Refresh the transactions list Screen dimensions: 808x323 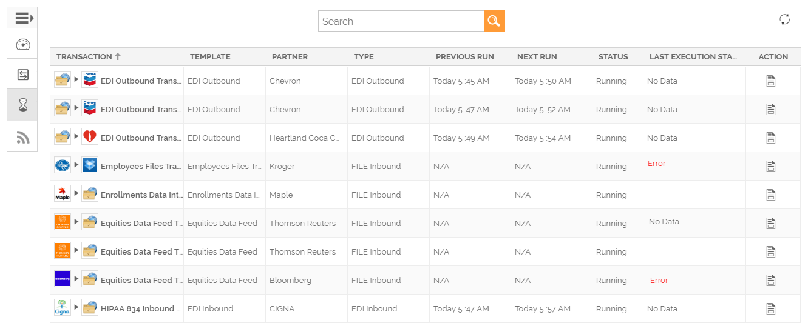coord(785,19)
